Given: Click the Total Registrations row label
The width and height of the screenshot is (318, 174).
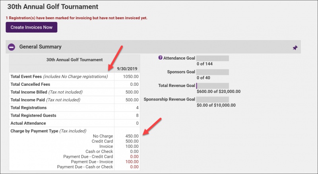Looking at the screenshot, I should click(x=29, y=108).
